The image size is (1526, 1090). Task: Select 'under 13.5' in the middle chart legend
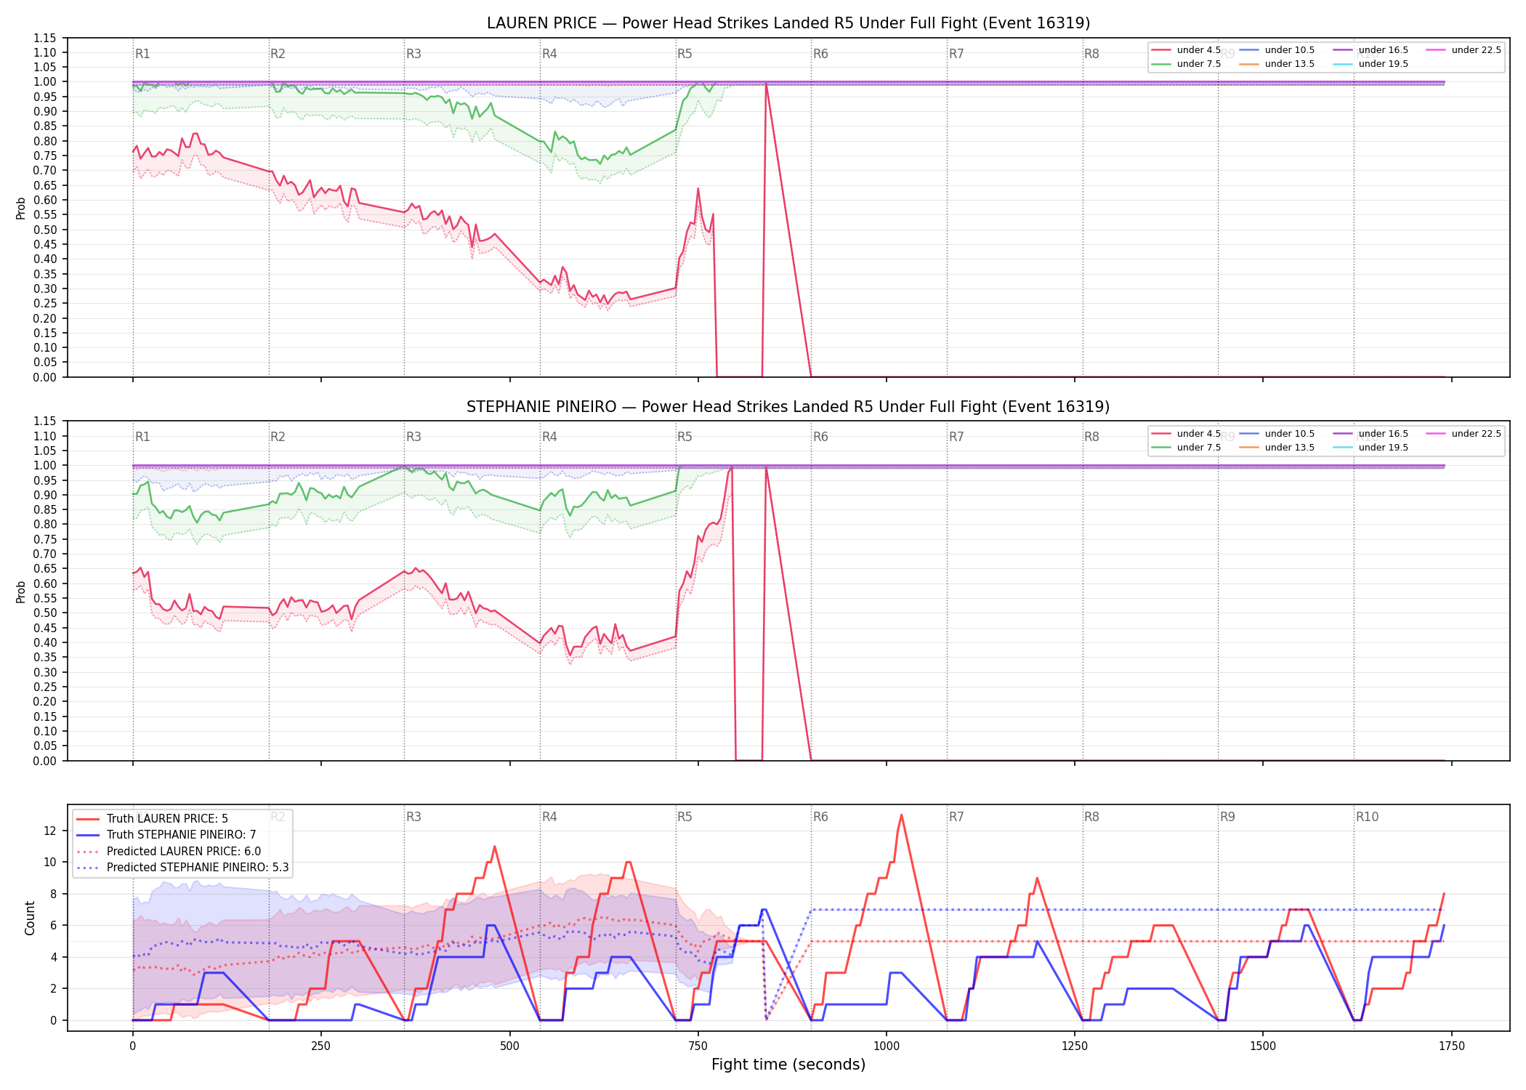pos(1277,448)
